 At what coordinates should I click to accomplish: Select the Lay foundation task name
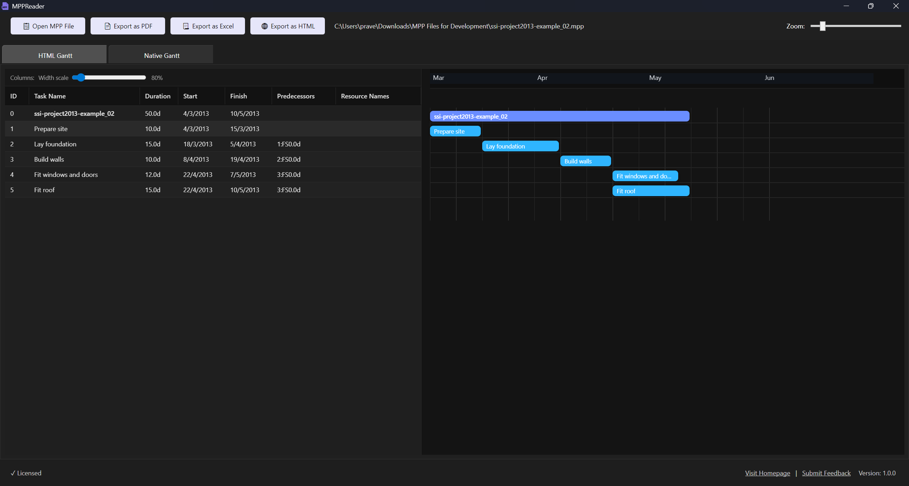(55, 144)
